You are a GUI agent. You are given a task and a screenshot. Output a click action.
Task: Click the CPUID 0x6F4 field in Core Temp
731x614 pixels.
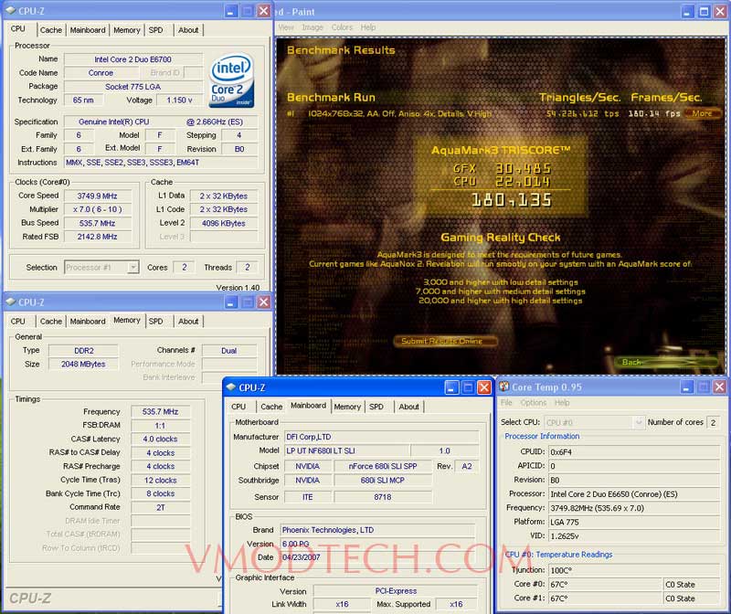[634, 451]
